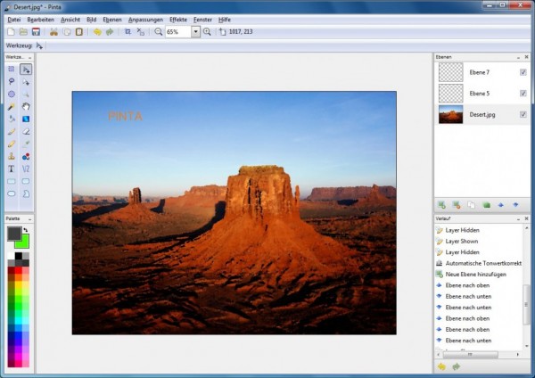The width and height of the screenshot is (535, 378).
Task: Select the Text tool
Action: pos(12,168)
